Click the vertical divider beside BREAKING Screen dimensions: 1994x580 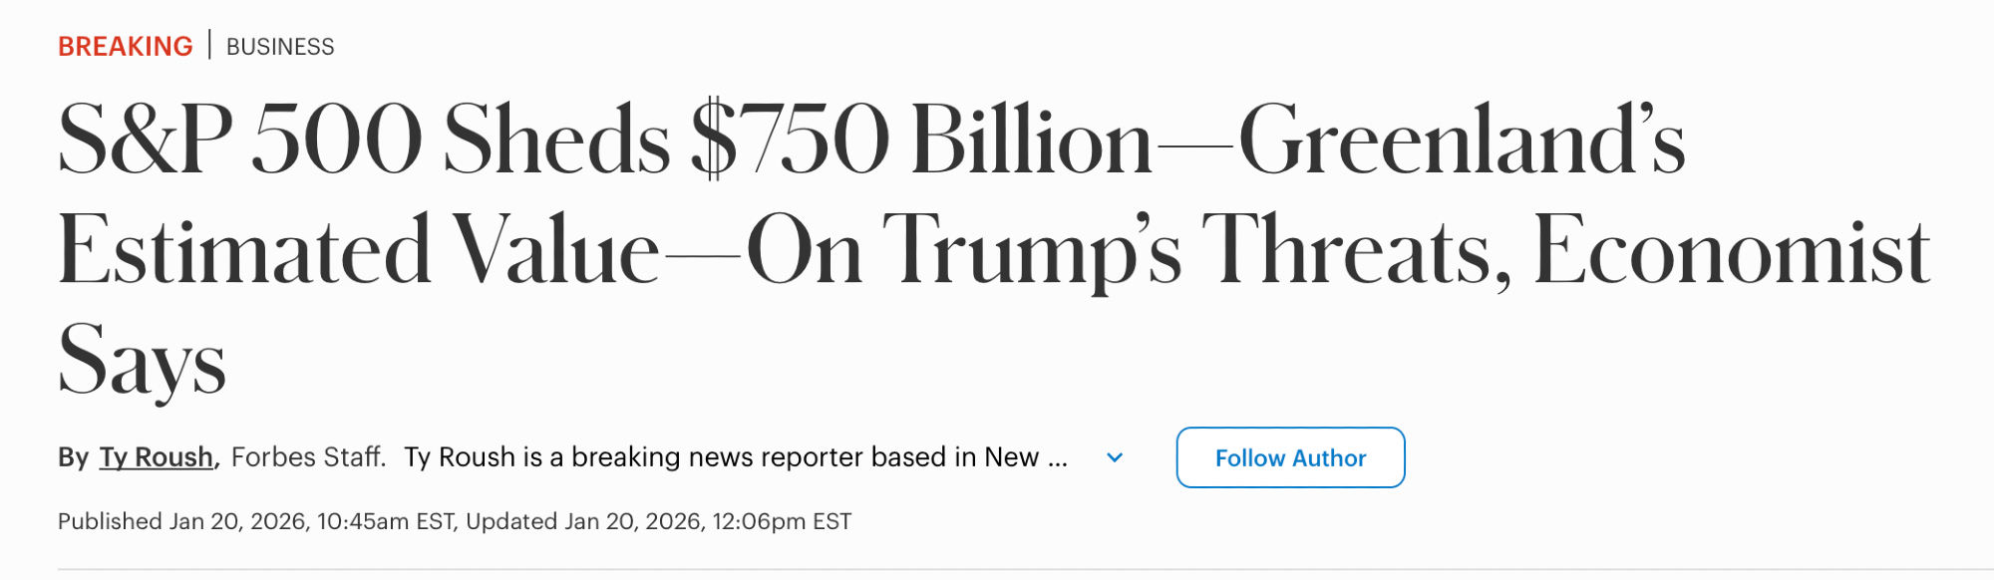pyautogui.click(x=209, y=45)
